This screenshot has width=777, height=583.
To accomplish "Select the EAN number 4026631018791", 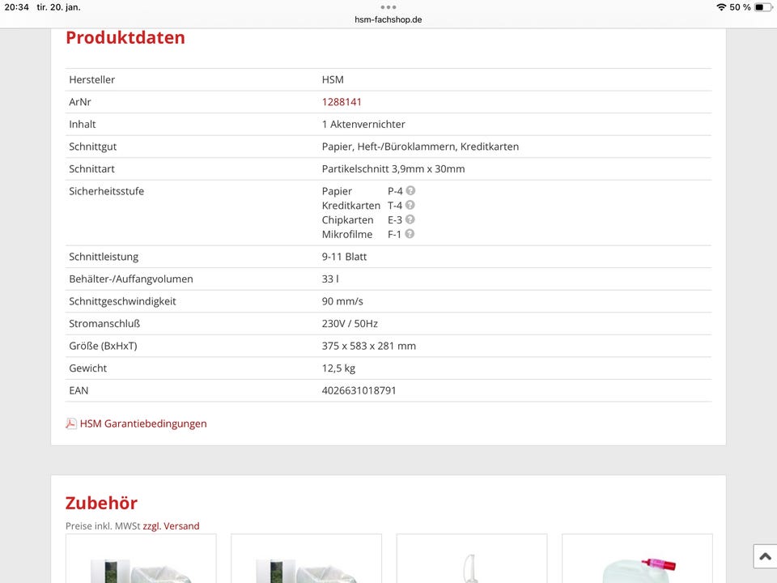I will tap(359, 389).
